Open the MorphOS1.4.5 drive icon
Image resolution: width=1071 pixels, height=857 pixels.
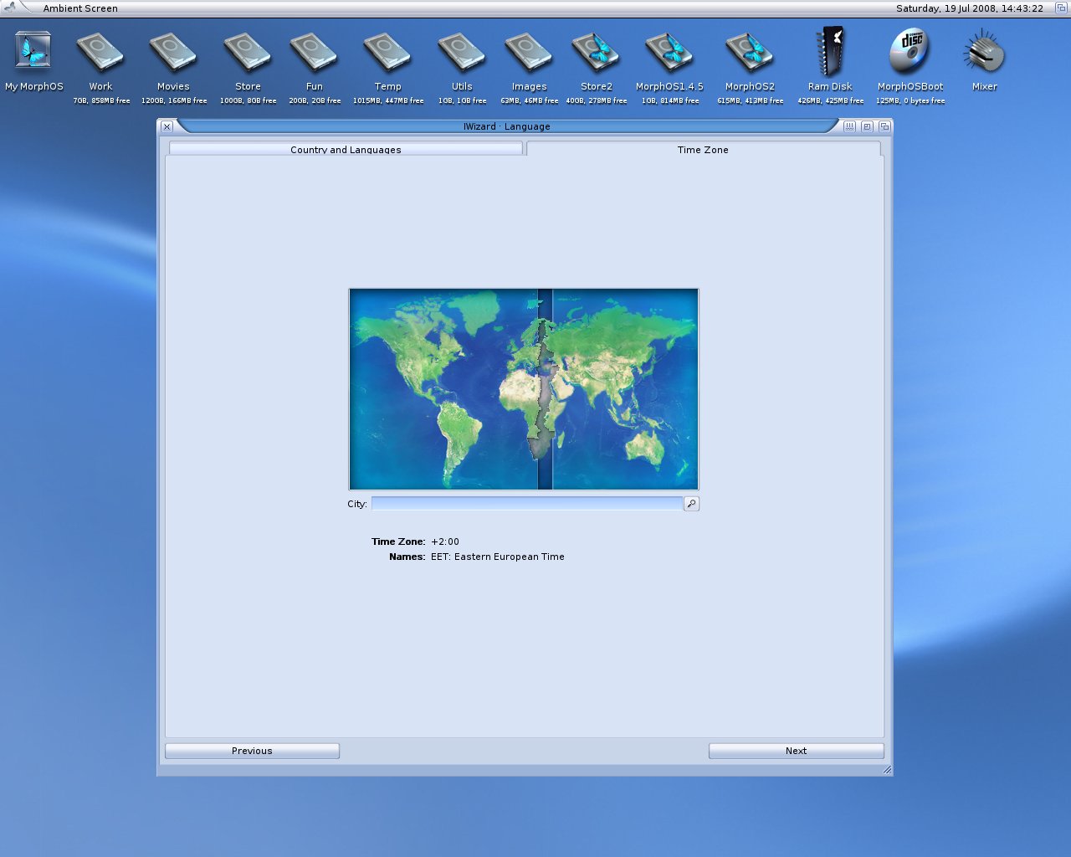(669, 53)
